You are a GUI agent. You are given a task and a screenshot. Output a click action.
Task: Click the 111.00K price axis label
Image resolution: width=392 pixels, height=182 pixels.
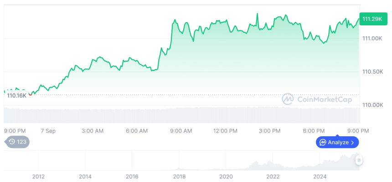click(x=372, y=39)
